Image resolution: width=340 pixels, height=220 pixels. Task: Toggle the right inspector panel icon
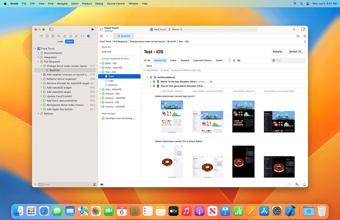pos(303,29)
